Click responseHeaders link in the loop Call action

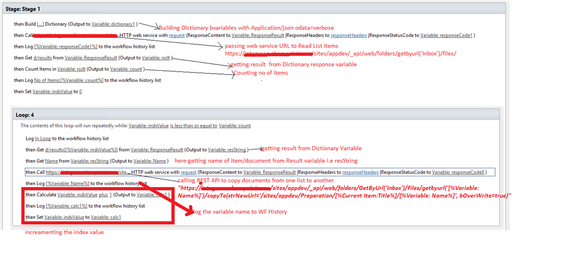[360, 172]
